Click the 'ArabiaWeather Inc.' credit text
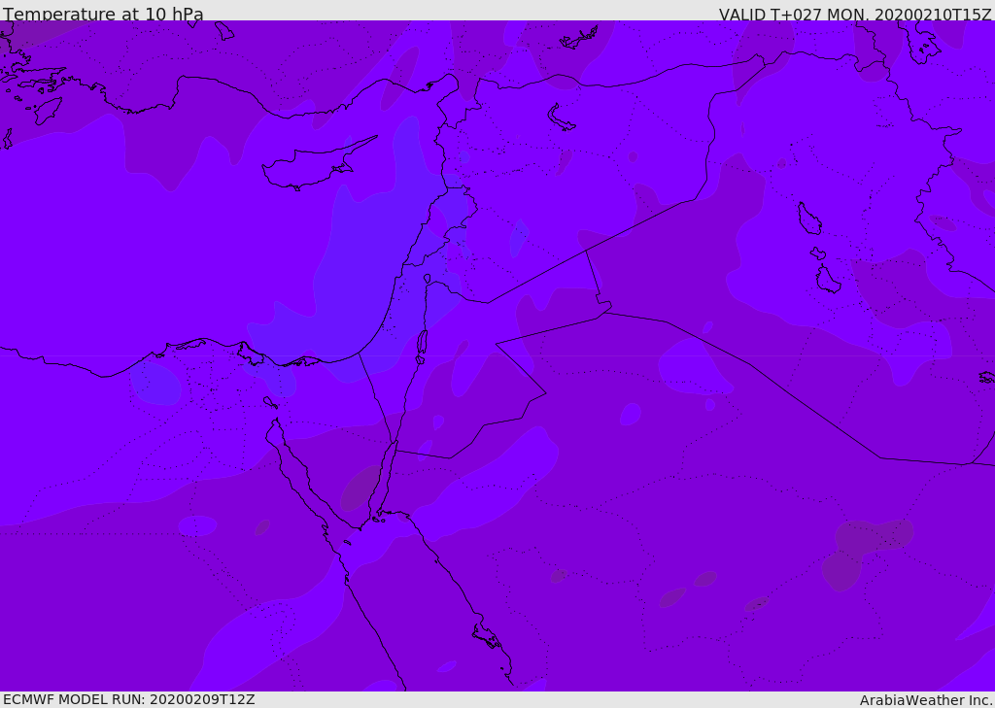The image size is (995, 708). [x=926, y=700]
